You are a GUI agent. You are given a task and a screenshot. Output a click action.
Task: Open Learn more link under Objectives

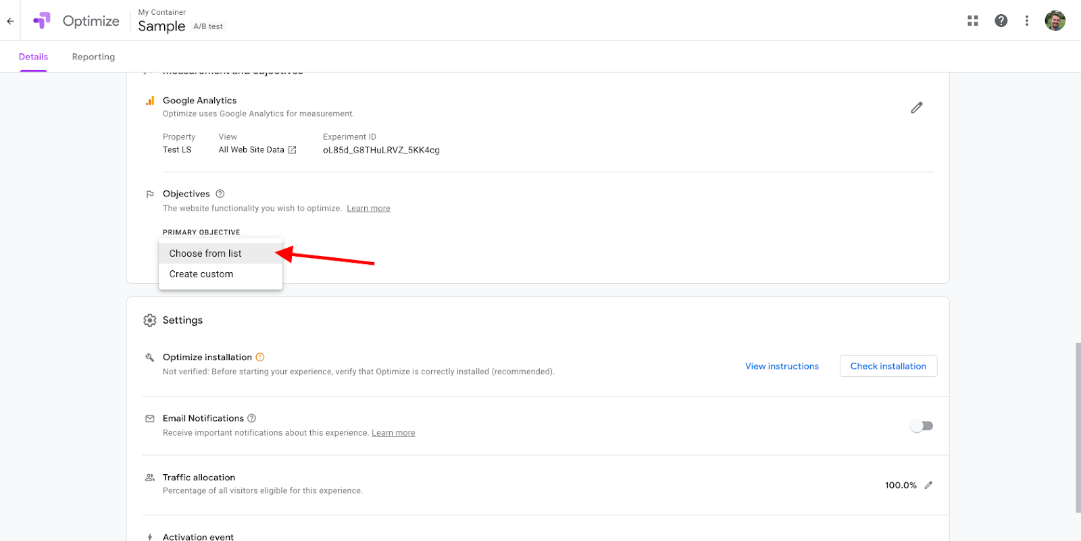click(x=368, y=209)
